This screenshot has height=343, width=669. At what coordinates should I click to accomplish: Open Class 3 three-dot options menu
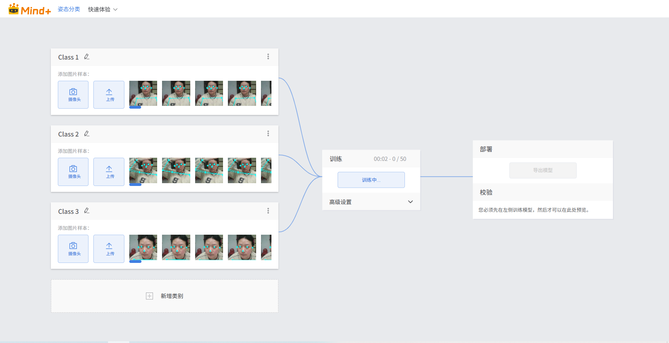pyautogui.click(x=268, y=211)
